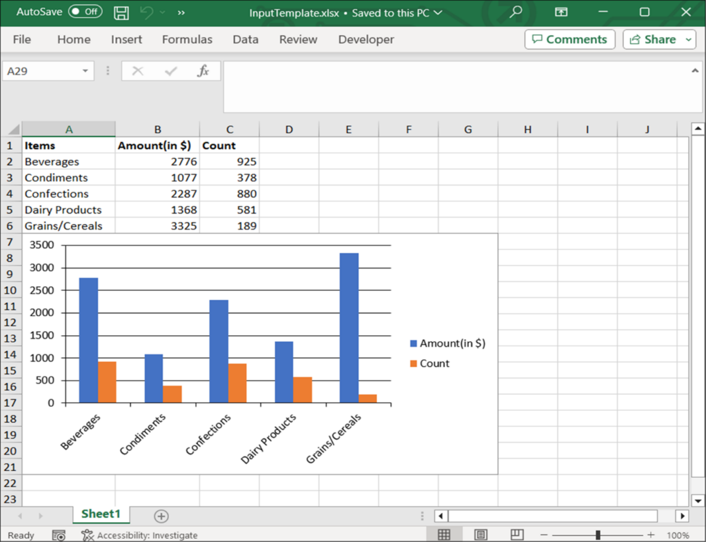Click the Cancel X formula bar icon
This screenshot has height=542, width=706.
138,71
